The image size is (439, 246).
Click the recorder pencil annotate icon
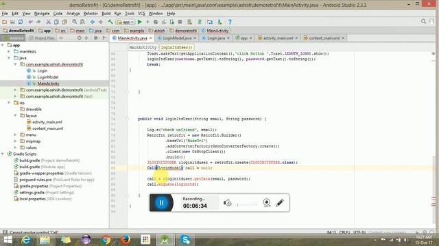click(x=280, y=203)
